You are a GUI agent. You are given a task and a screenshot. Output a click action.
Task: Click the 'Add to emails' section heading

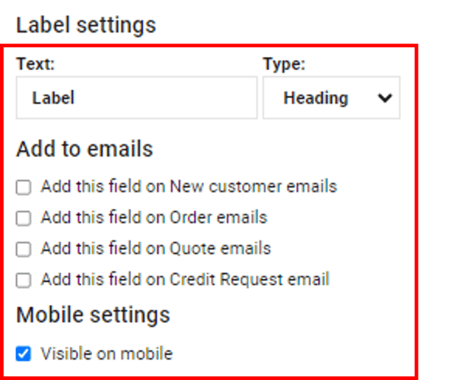(x=84, y=149)
